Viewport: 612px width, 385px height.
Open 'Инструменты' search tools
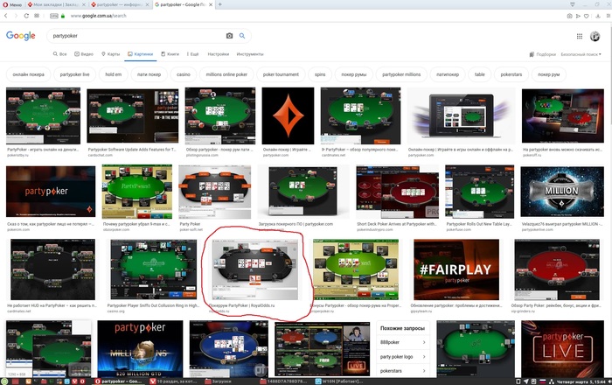(250, 54)
